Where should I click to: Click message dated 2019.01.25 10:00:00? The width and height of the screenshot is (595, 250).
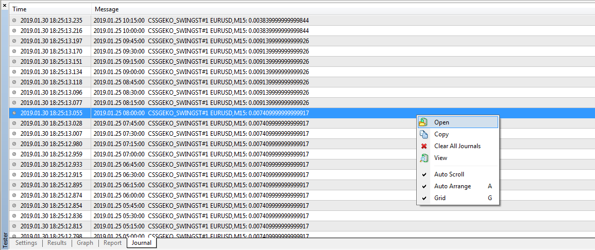[201, 31]
